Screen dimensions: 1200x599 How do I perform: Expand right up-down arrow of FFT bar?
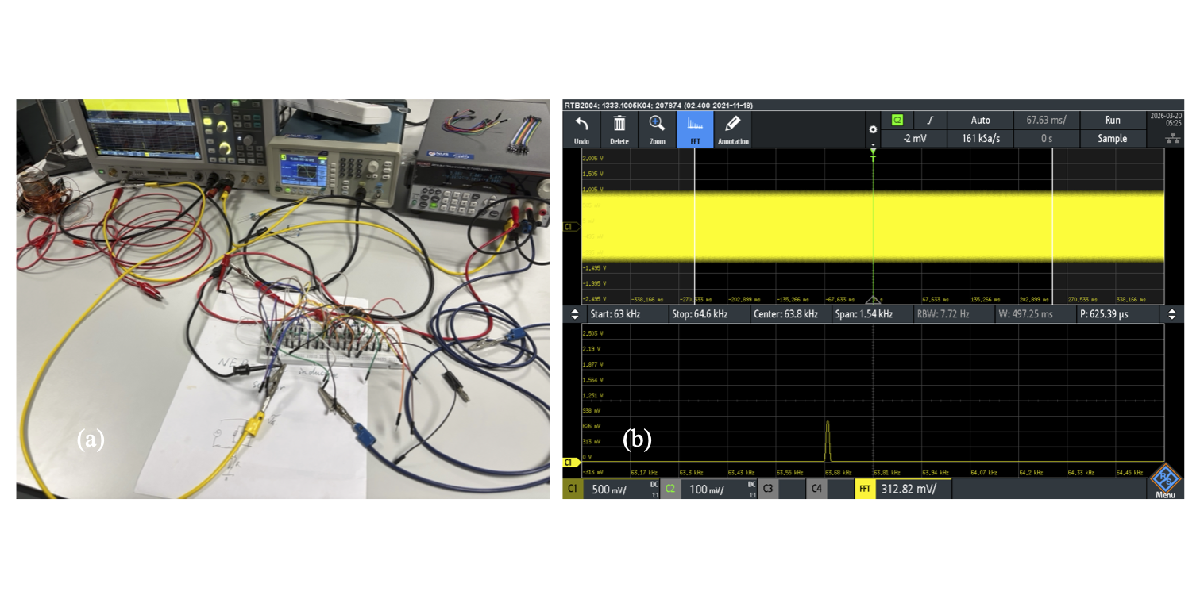click(1171, 314)
